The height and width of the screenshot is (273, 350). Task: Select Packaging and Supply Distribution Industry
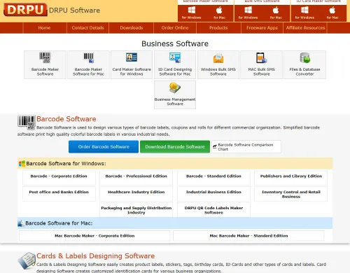coord(136,210)
